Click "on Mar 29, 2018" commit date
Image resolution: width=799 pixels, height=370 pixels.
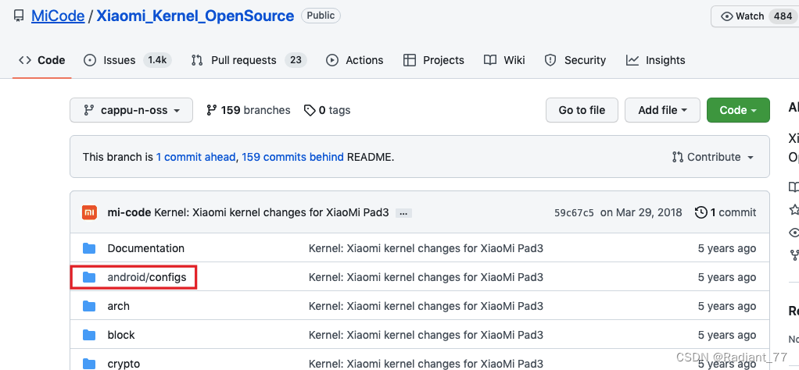click(x=641, y=212)
